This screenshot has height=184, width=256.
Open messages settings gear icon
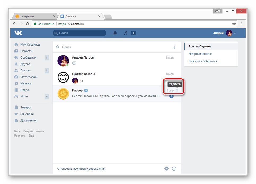pos(167,169)
